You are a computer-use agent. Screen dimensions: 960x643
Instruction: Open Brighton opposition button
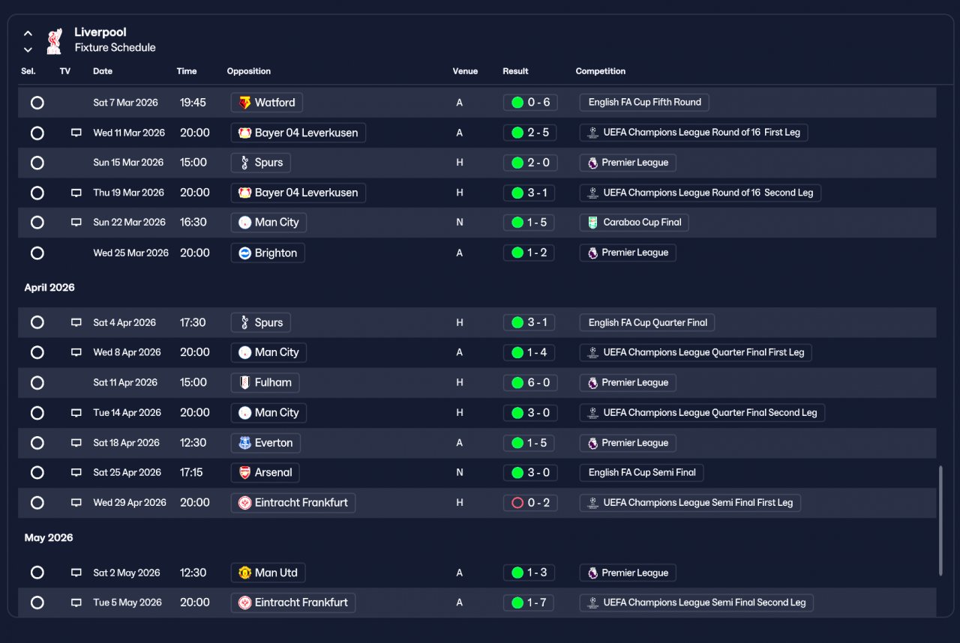[268, 253]
